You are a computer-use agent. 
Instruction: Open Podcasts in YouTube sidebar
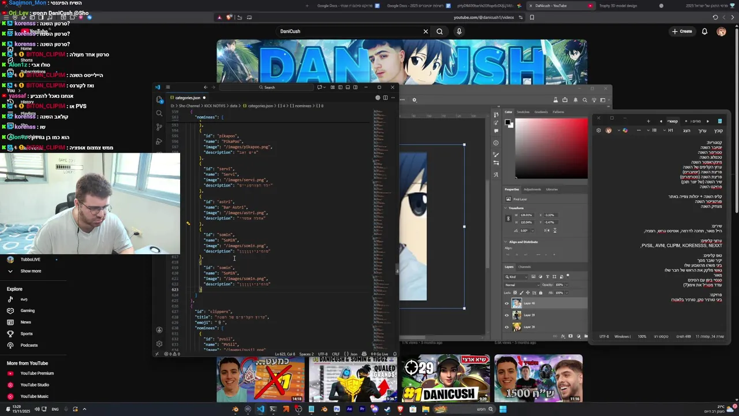29,346
